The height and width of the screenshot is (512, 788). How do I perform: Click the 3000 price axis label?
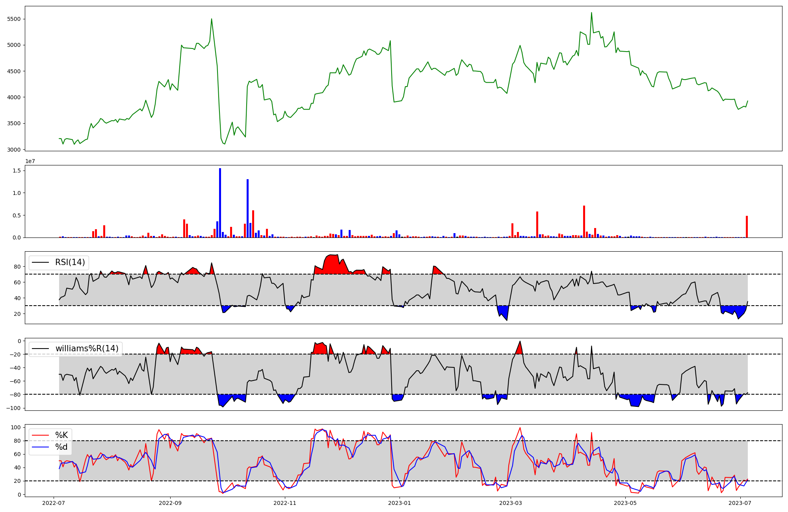click(14, 150)
